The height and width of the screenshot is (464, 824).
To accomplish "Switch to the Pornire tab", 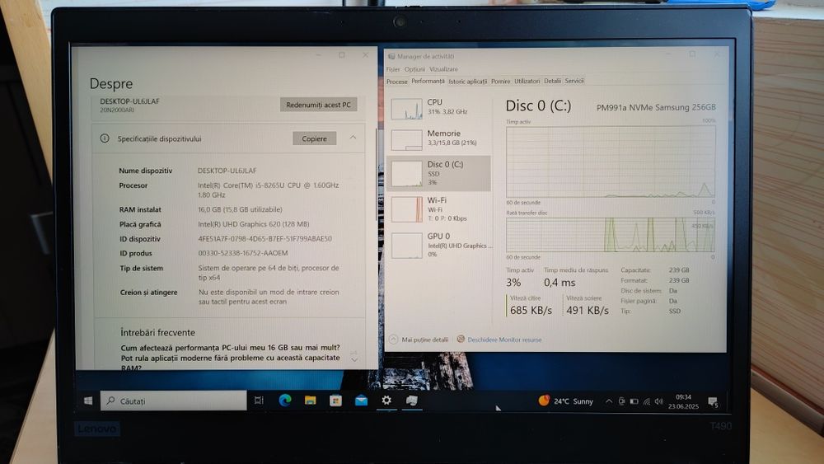I will [x=500, y=82].
